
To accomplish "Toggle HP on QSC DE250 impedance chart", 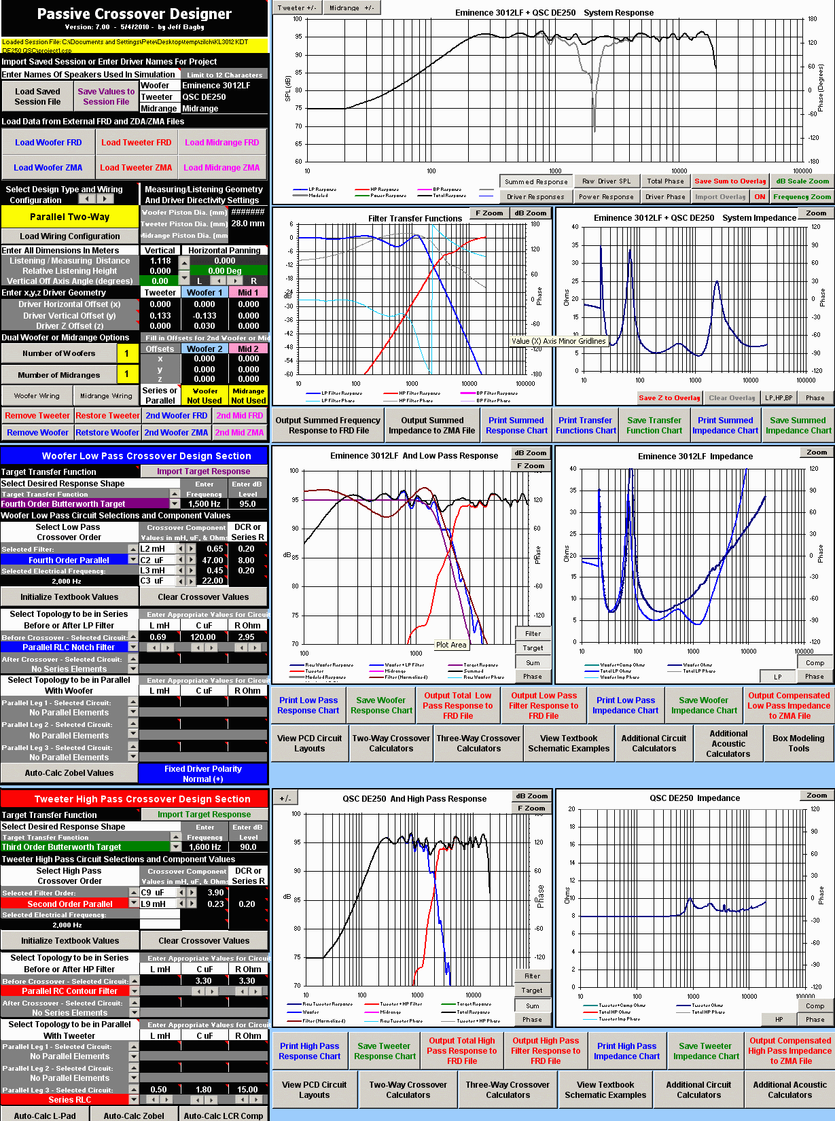I will point(779,1019).
